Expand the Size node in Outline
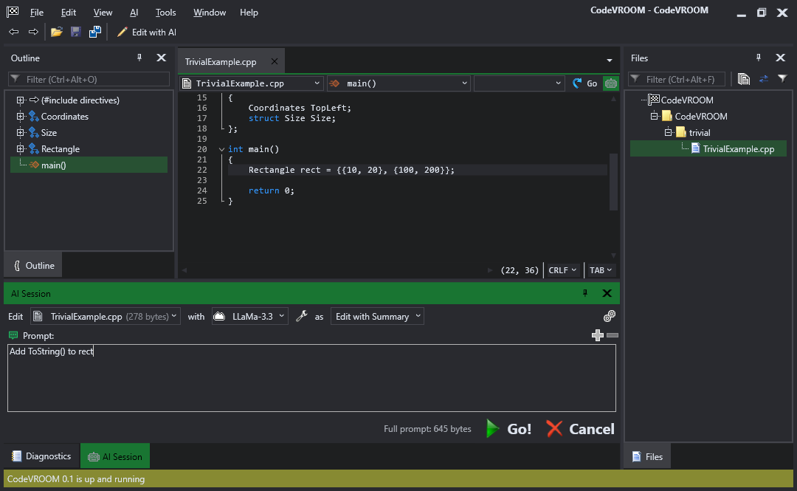Image resolution: width=797 pixels, height=491 pixels. (x=21, y=133)
